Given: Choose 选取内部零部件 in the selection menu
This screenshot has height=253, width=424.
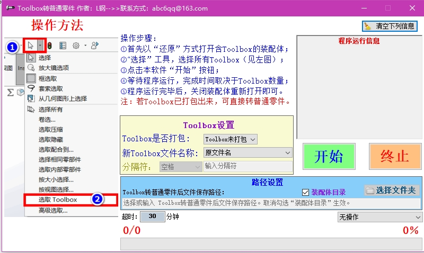Looking at the screenshot, I should point(59,169).
